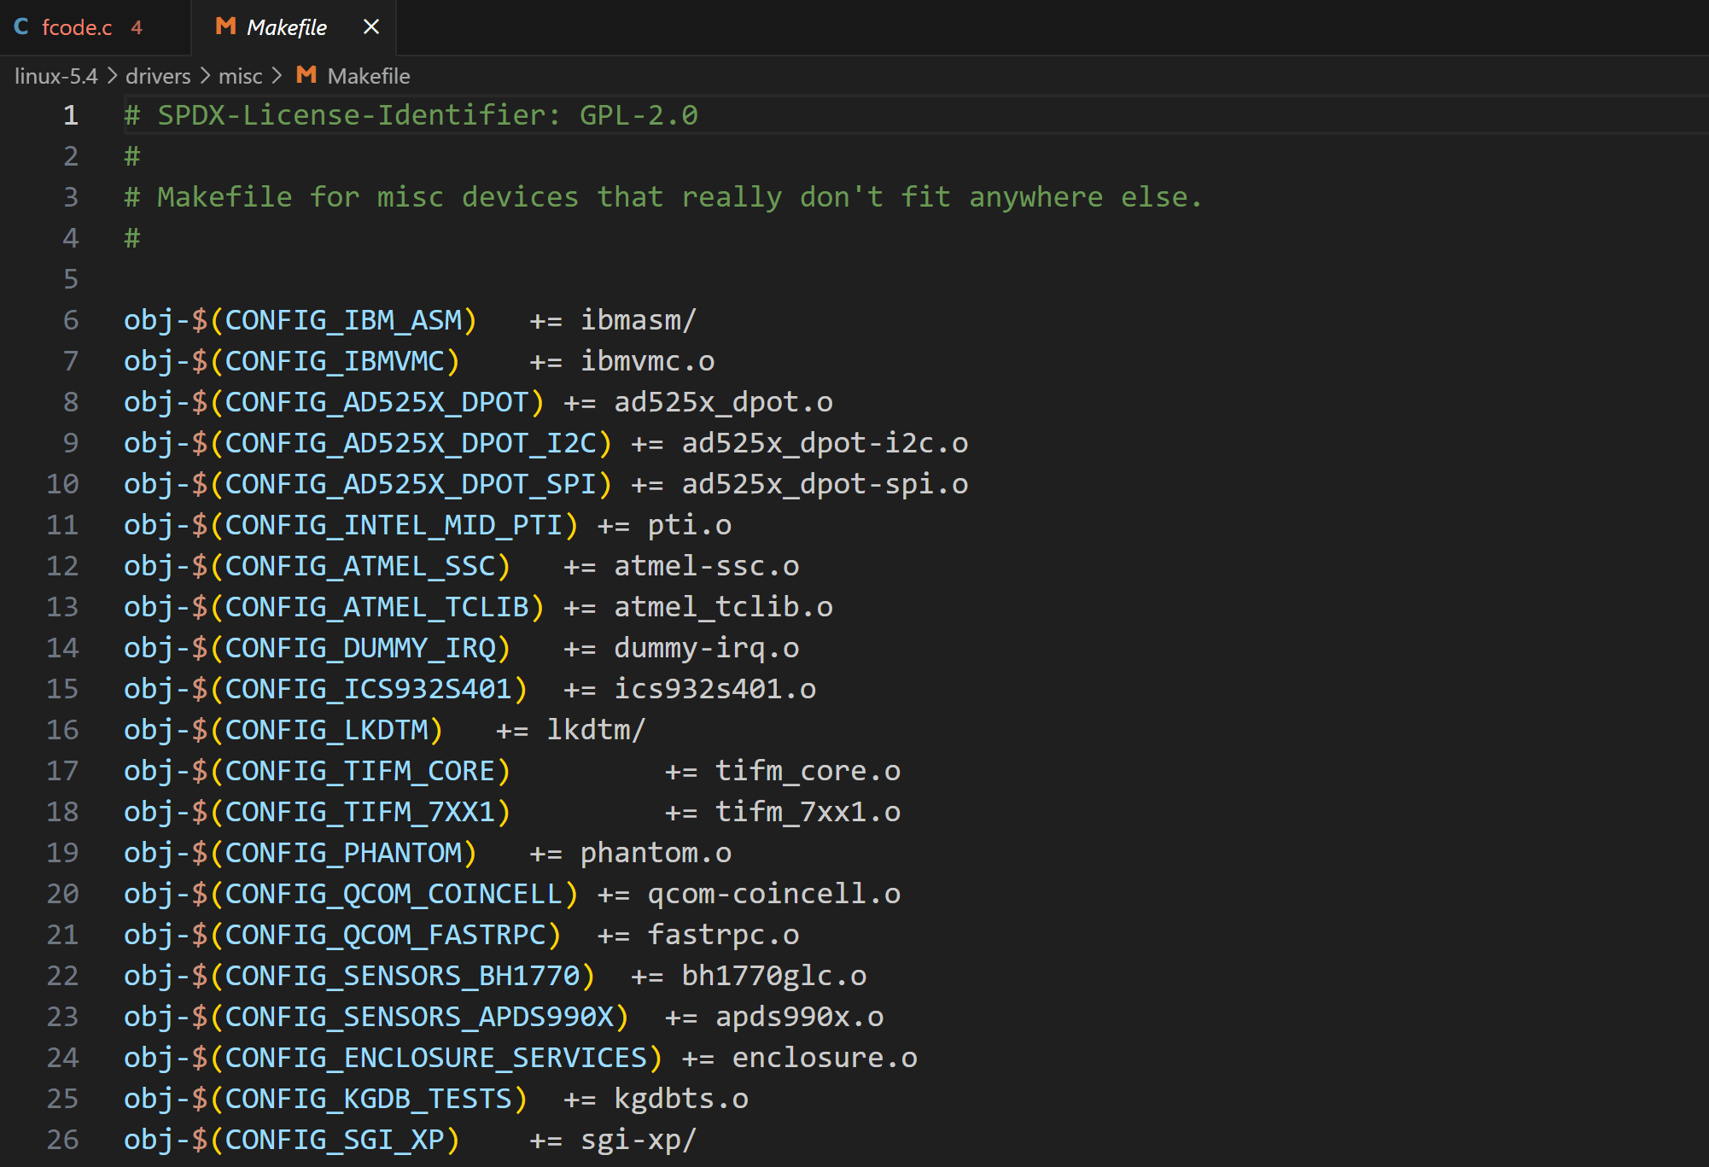
Task: Click on ad525x_dpot-i2c.o text
Action: [825, 443]
